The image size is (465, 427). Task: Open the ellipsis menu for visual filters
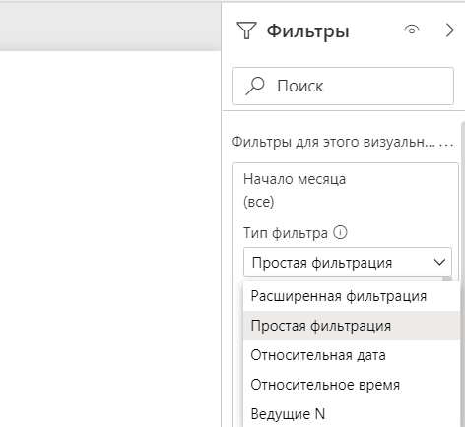(x=446, y=144)
